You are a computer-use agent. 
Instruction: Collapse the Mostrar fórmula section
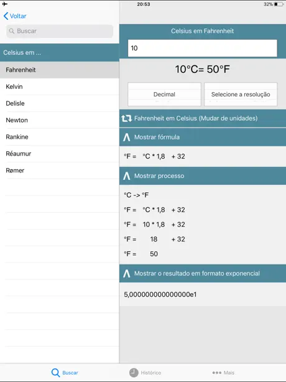[x=203, y=137]
